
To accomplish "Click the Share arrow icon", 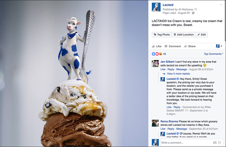I will point(185,46).
